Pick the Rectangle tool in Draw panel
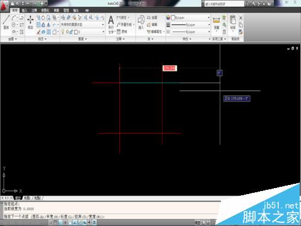The height and width of the screenshot is (226, 301). tap(22, 25)
